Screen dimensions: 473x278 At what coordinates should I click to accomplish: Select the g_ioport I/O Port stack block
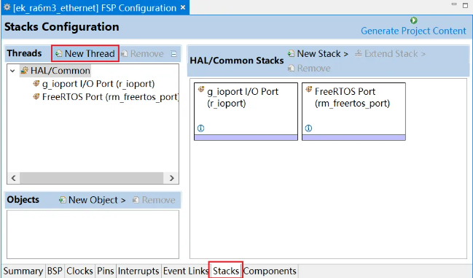coord(246,112)
